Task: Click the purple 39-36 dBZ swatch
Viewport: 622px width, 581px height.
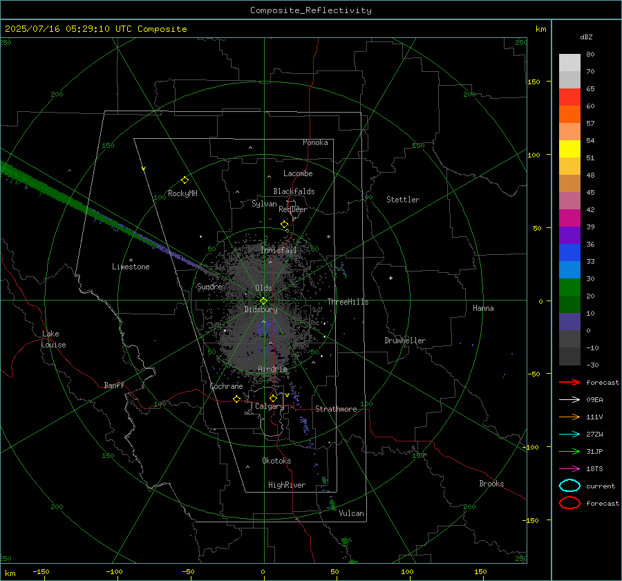Action: (x=569, y=235)
